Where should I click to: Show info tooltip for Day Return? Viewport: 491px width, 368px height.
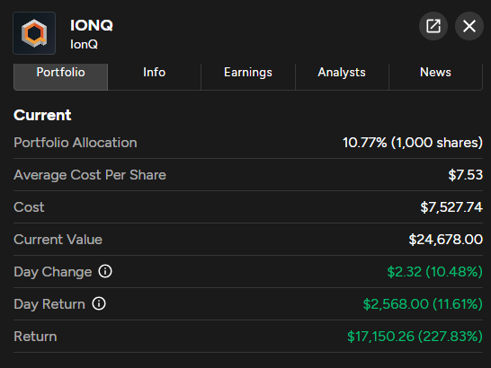tap(99, 303)
